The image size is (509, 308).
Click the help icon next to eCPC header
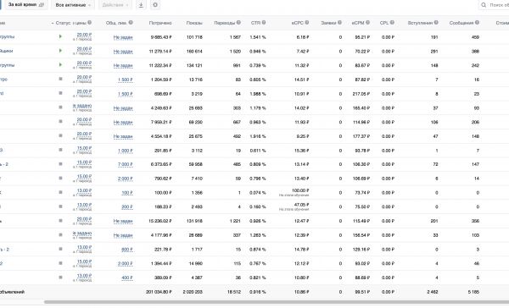pos(307,22)
